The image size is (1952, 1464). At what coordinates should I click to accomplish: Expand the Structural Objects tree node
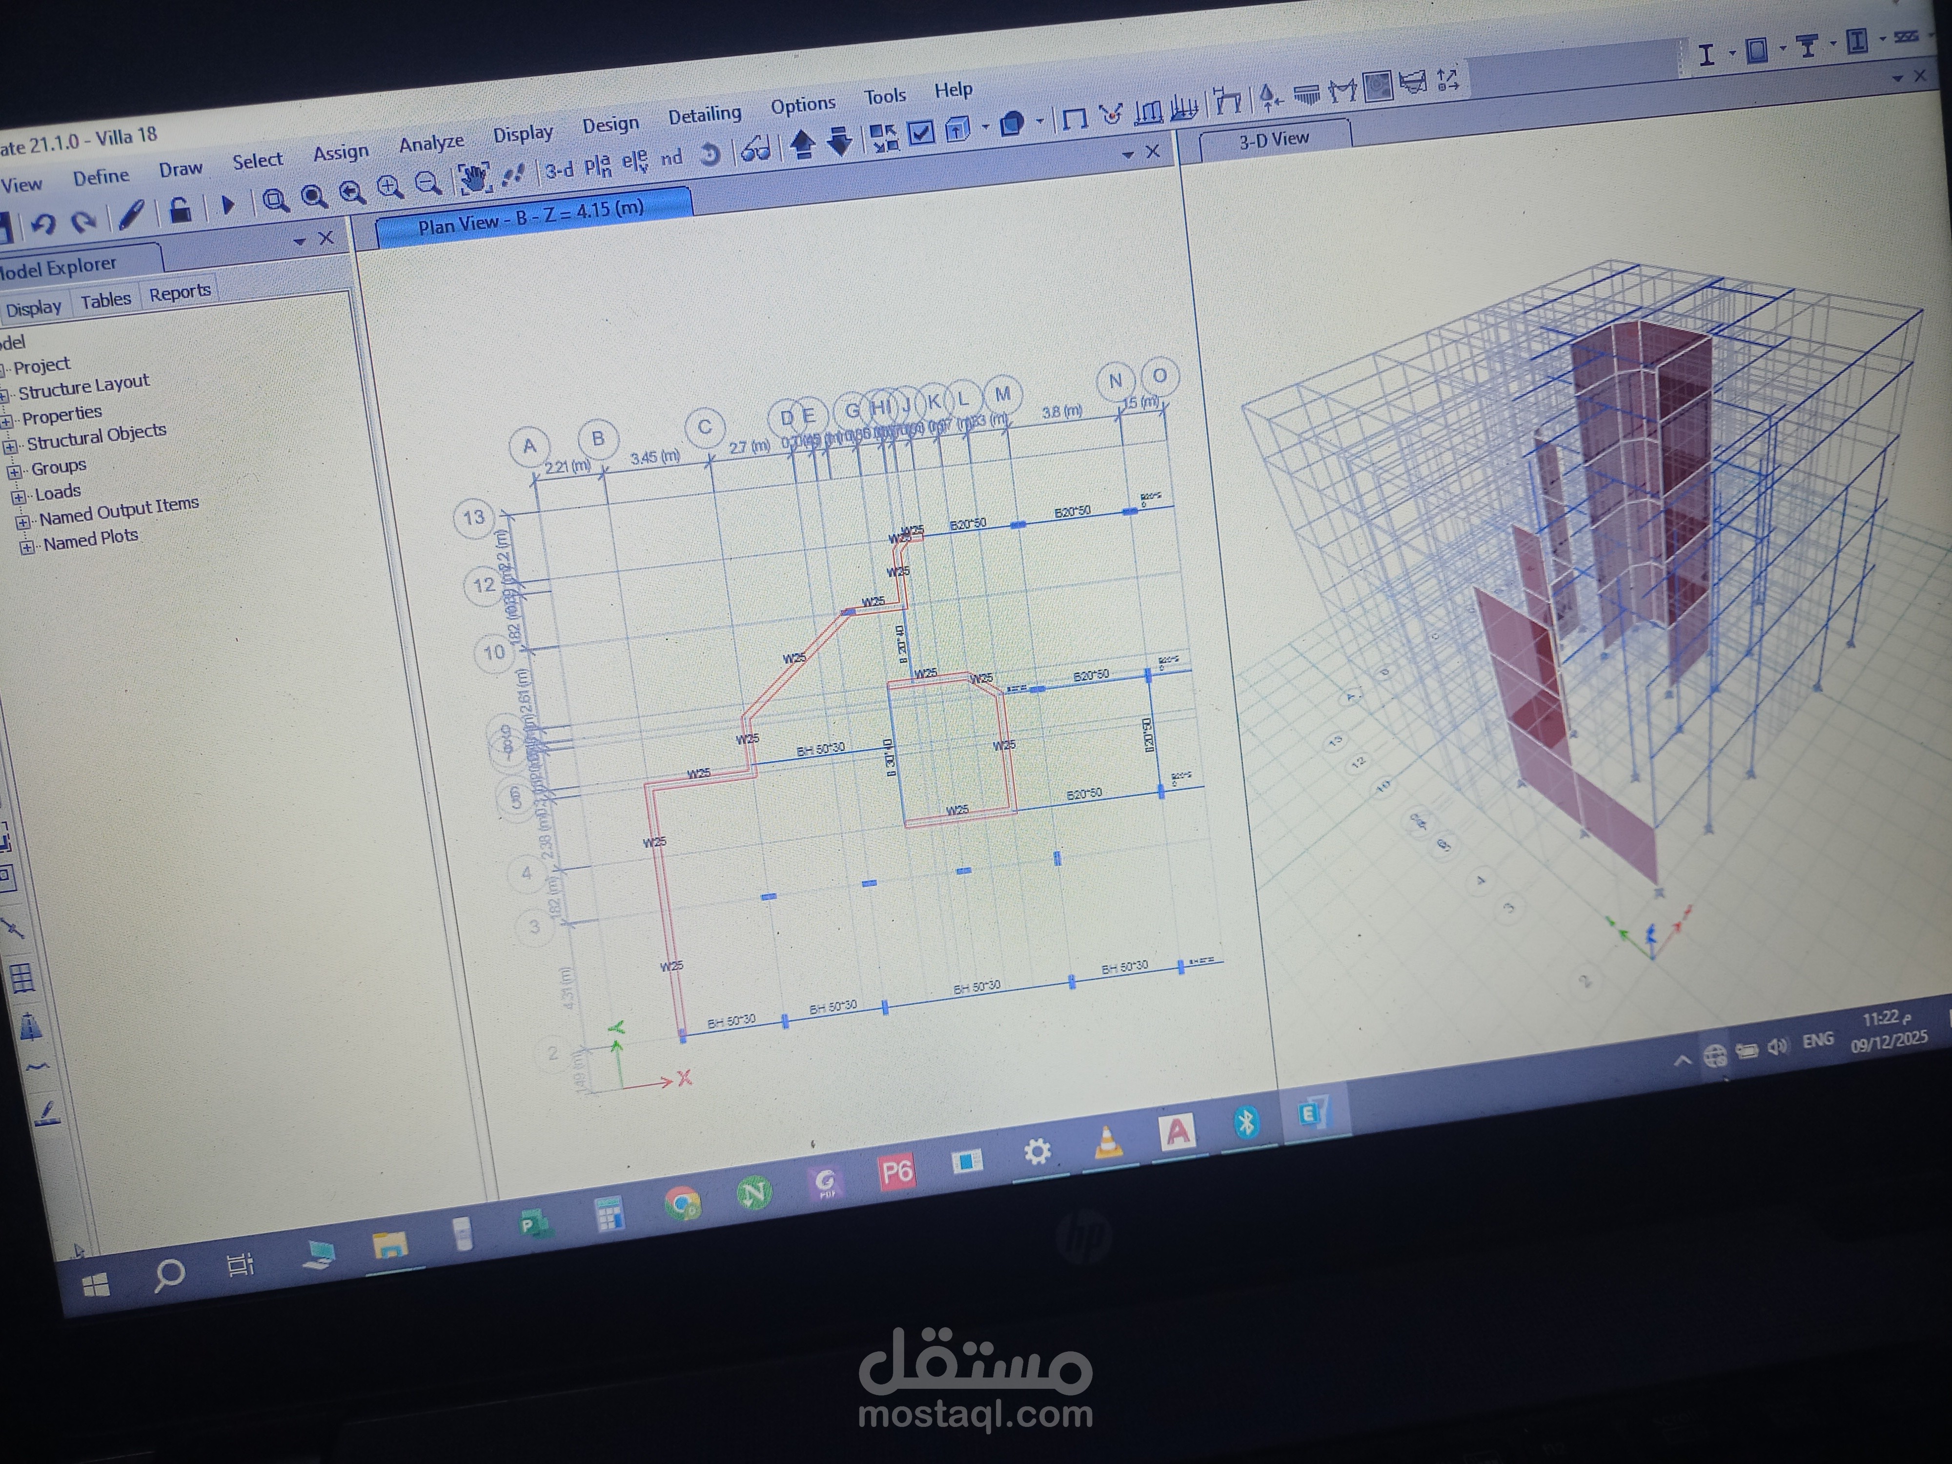tap(10, 447)
